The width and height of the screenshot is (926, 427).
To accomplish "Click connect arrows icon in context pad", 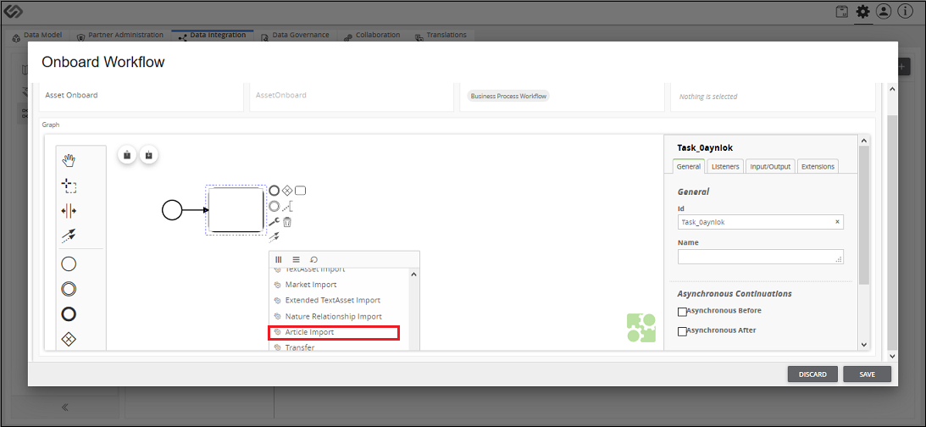I will [x=274, y=237].
